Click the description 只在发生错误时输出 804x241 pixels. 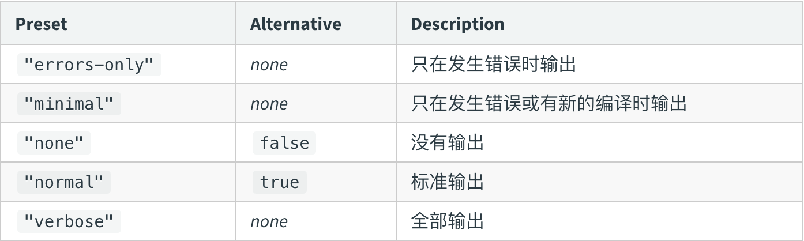tap(494, 65)
